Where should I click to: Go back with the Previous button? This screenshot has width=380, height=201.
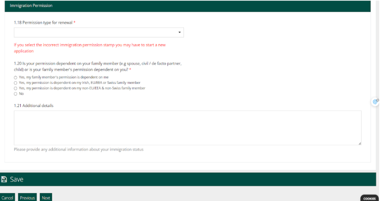pyautogui.click(x=27, y=198)
